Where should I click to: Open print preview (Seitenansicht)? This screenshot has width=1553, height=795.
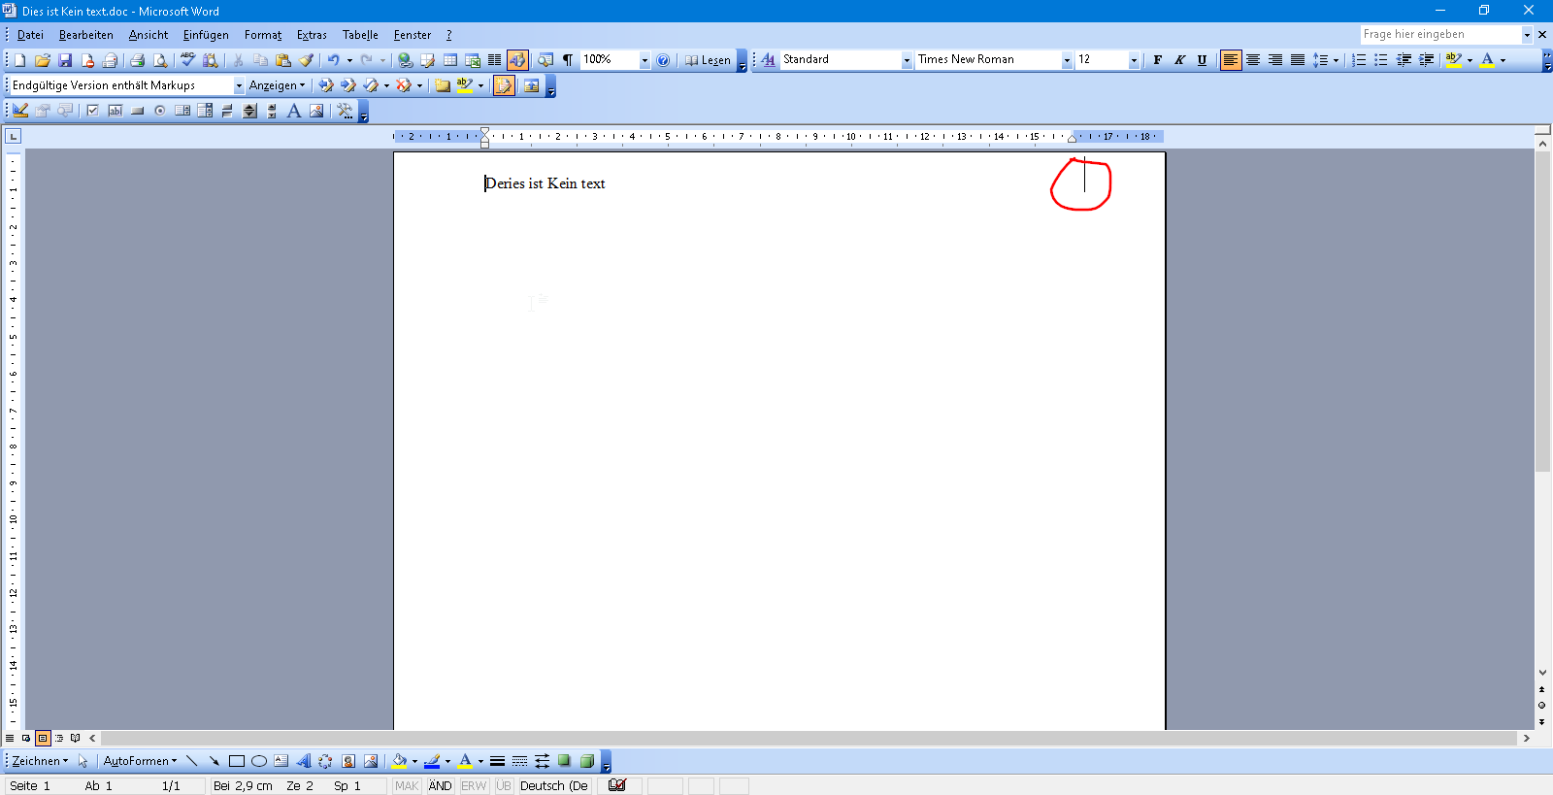pyautogui.click(x=159, y=60)
